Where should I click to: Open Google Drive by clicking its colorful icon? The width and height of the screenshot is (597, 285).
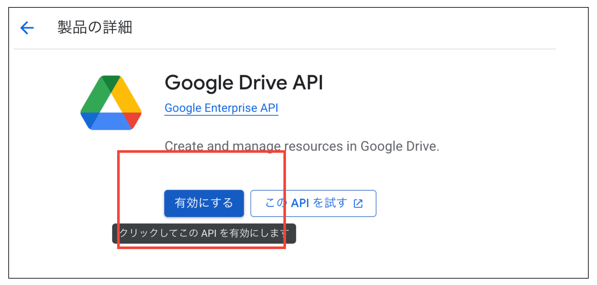111,102
